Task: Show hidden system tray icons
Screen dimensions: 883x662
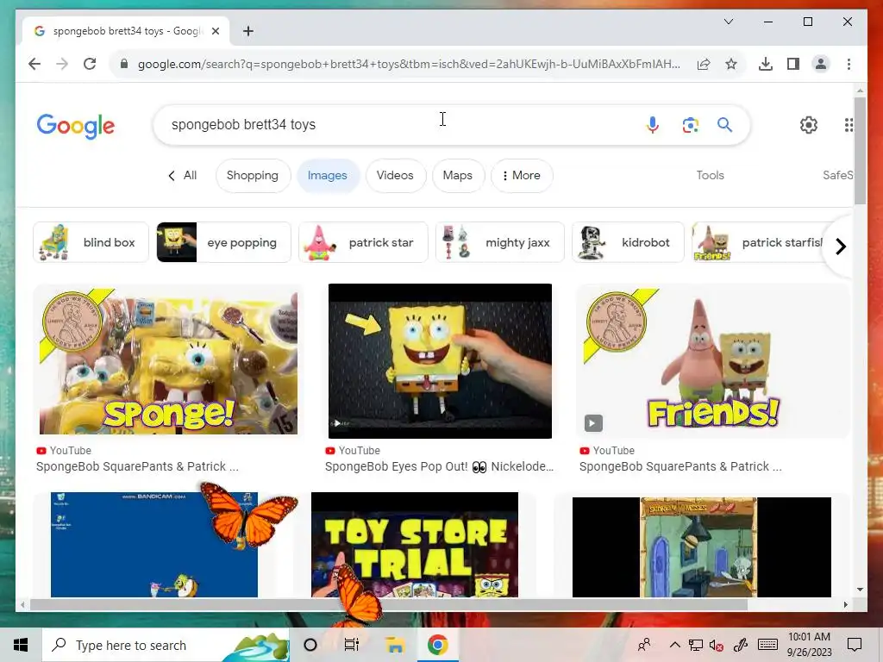Action: 674,645
